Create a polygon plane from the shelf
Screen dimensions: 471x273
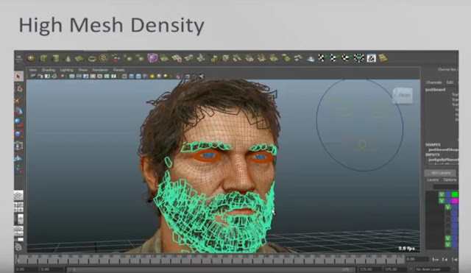79,58
